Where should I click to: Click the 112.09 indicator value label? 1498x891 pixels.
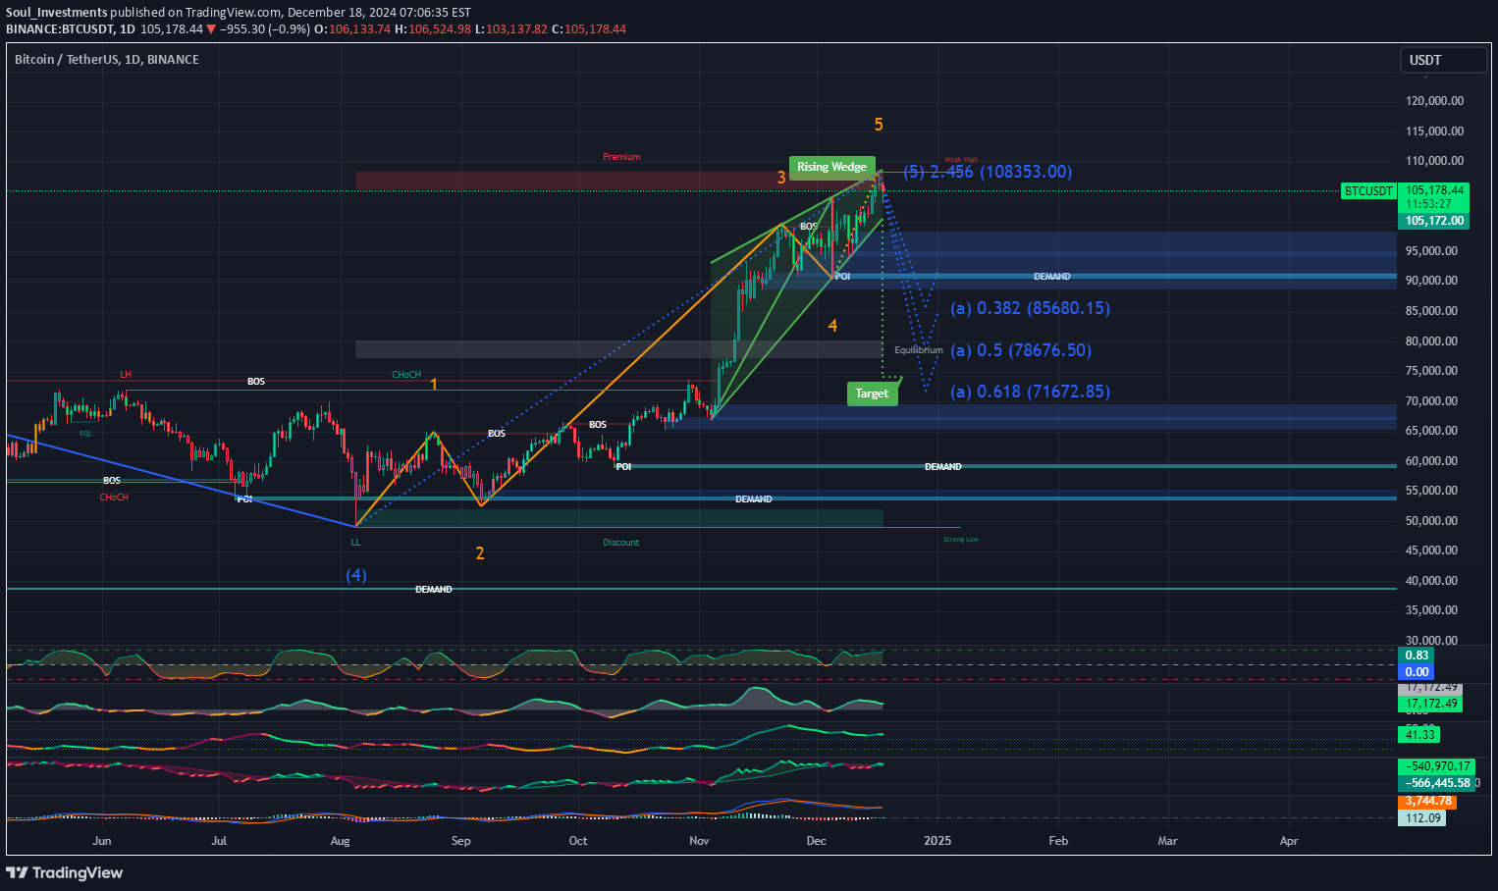[1423, 818]
